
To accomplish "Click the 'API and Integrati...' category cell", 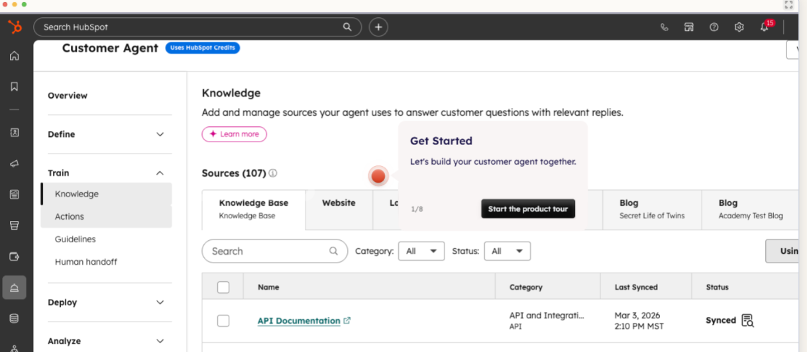I will click(x=547, y=316).
